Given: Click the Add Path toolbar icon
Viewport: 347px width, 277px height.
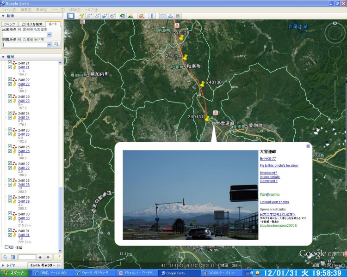Looking at the screenshot, I should (x=97, y=16).
